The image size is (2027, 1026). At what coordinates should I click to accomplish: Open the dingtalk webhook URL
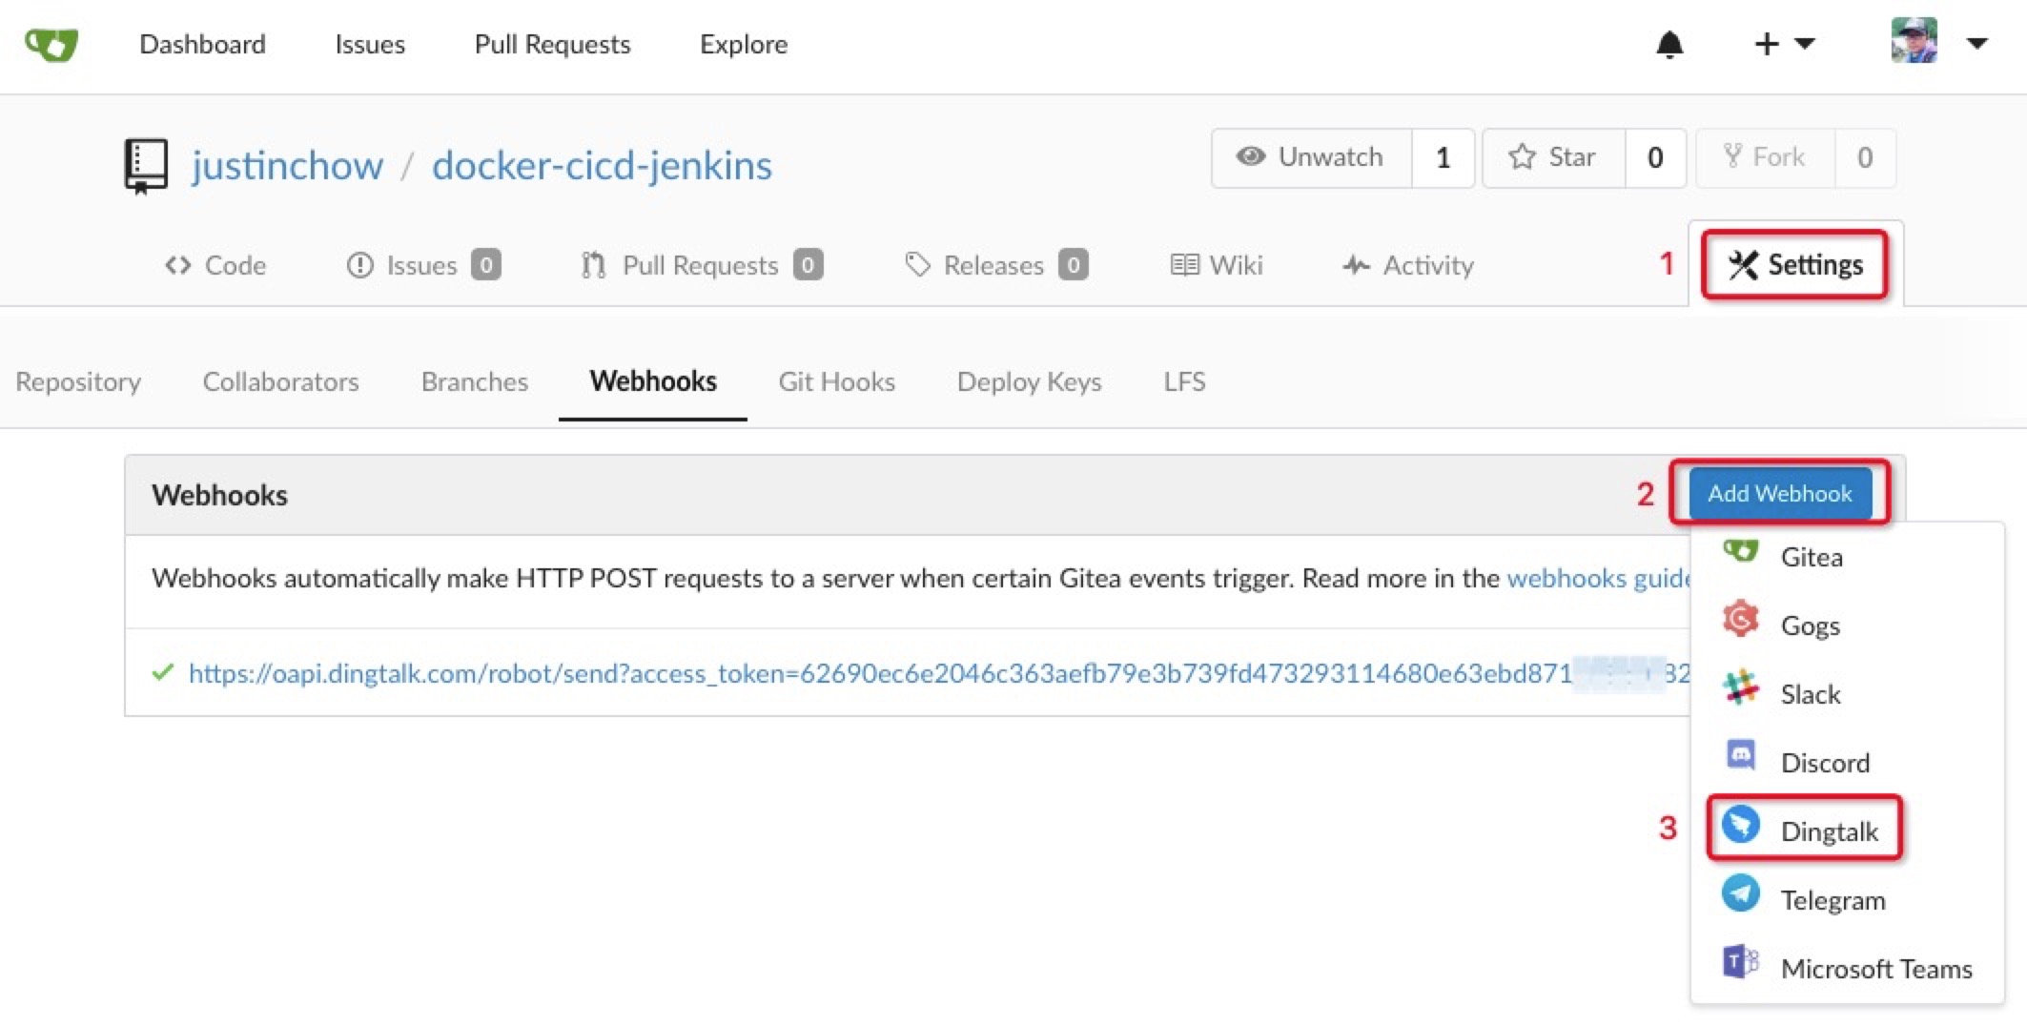[x=858, y=673]
